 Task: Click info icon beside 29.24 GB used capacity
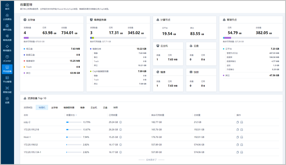tap(120, 122)
